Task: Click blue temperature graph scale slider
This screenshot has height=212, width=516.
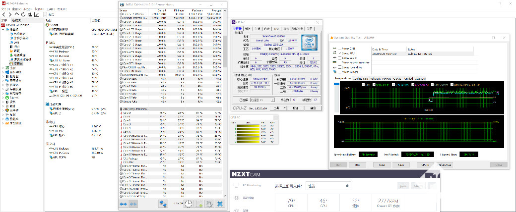Action: [x=336, y=84]
